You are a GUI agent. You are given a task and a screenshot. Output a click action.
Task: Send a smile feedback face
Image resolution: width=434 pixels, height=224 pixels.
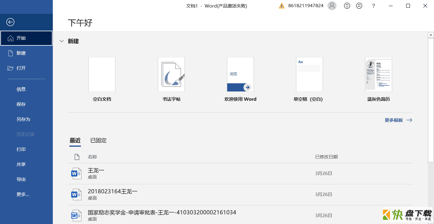click(347, 6)
